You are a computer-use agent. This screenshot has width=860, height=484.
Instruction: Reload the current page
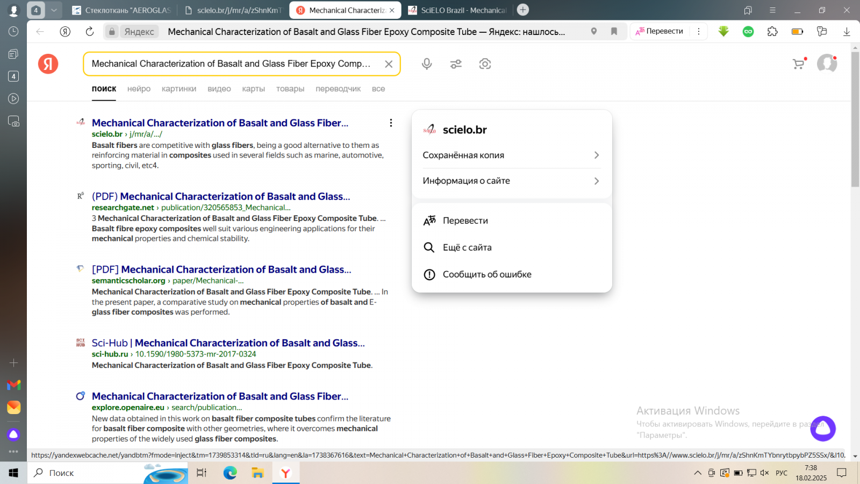pos(90,32)
